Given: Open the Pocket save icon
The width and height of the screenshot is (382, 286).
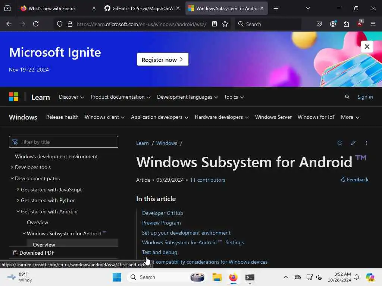Looking at the screenshot, I should coord(319,24).
